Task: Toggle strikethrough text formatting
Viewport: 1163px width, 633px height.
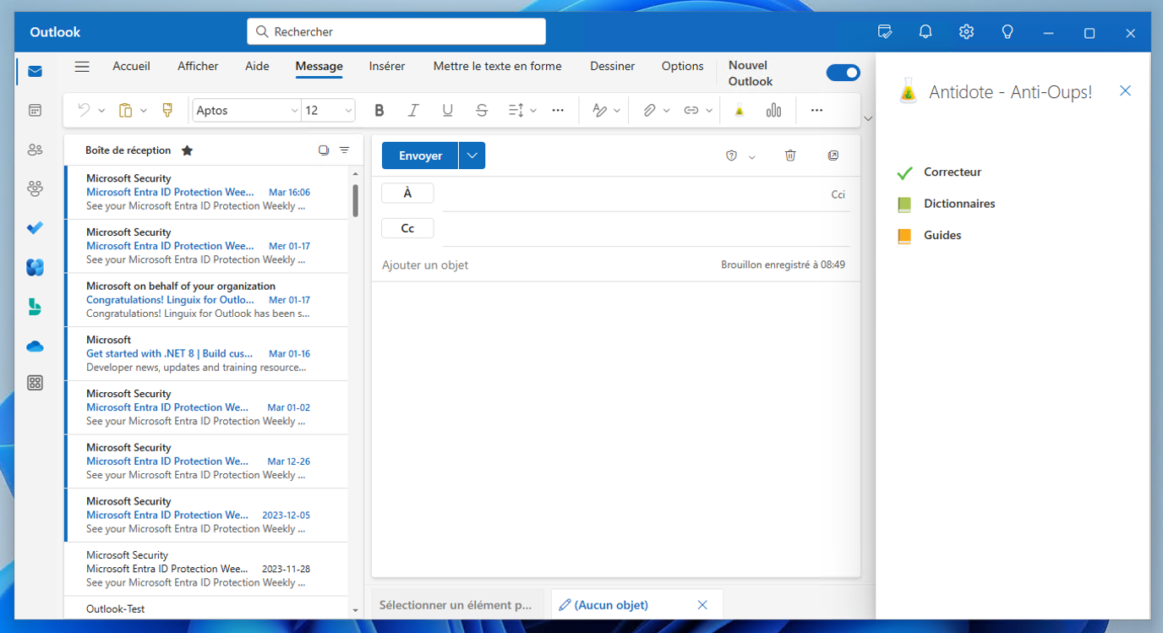Action: click(482, 111)
